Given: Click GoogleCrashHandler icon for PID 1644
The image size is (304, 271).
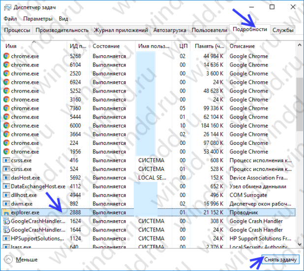Looking at the screenshot, I should point(6,230).
